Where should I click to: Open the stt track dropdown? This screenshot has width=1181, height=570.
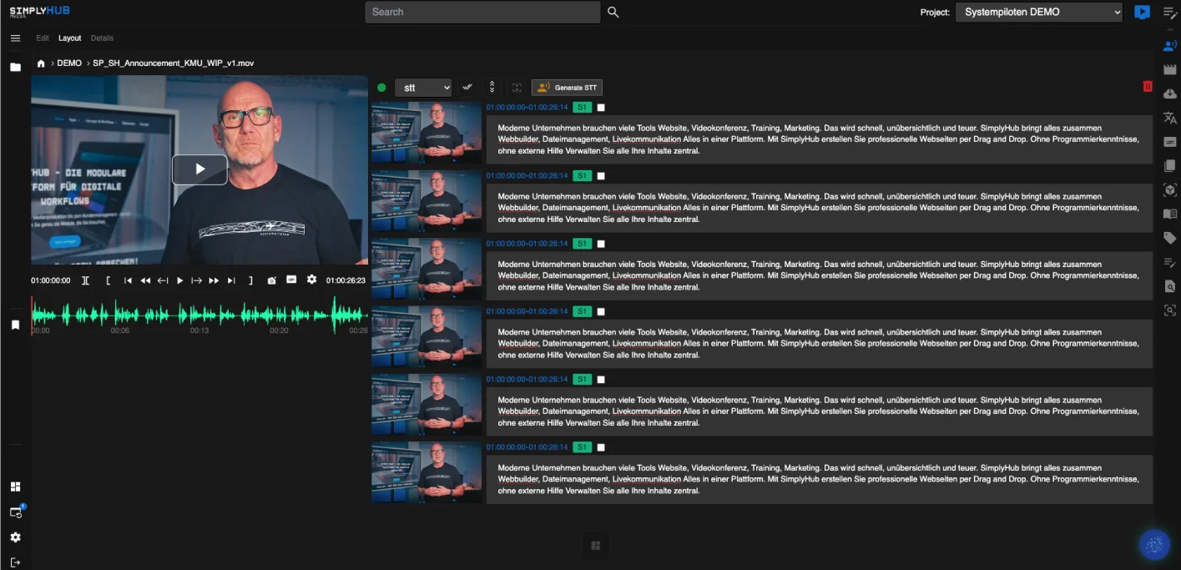coord(423,88)
